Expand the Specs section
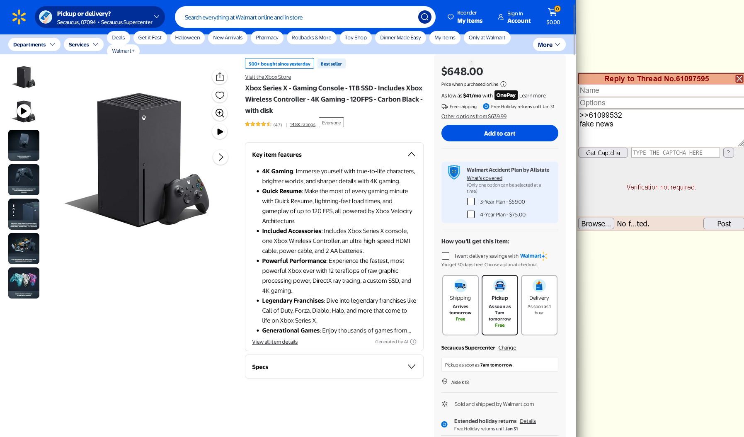The width and height of the screenshot is (744, 437). [411, 367]
